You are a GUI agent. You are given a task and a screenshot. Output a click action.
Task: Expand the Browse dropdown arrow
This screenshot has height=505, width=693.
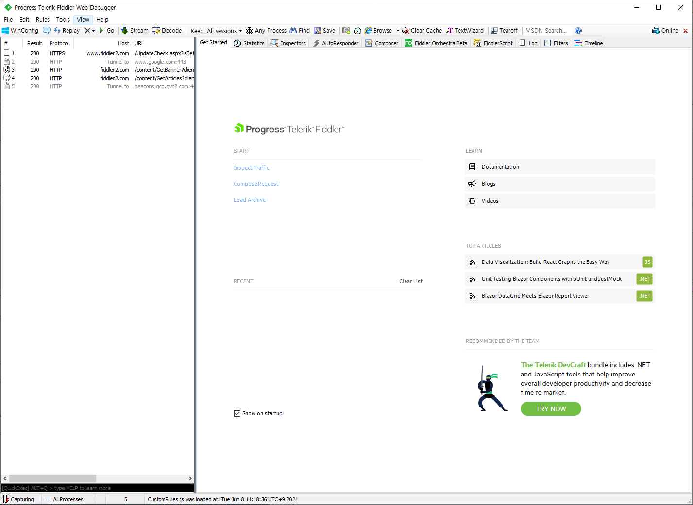click(x=398, y=31)
